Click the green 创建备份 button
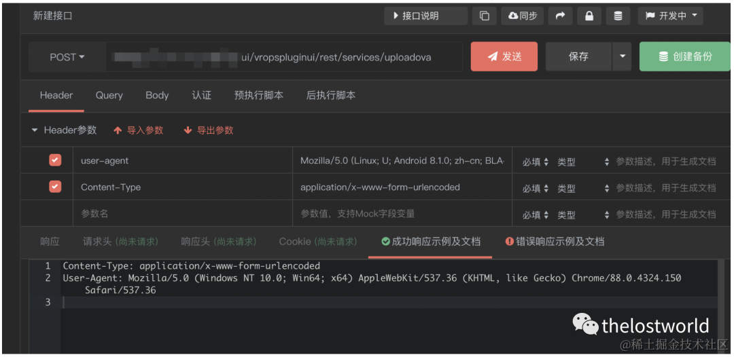This screenshot has width=734, height=357. click(x=685, y=56)
